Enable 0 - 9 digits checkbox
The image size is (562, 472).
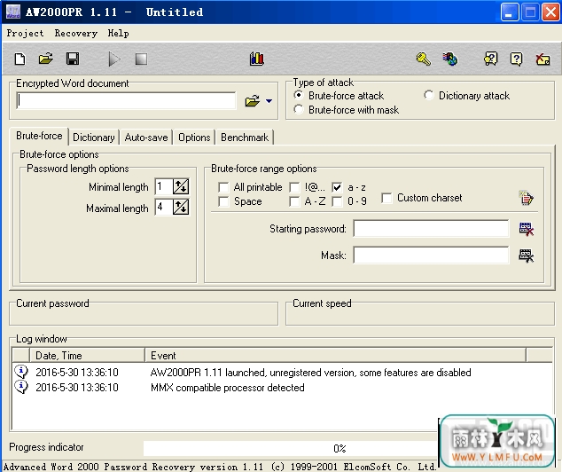pyautogui.click(x=337, y=201)
